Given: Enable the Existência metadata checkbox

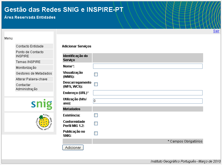Looking at the screenshot, I should point(96,115).
